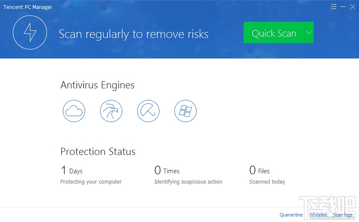Select the cloud antivirus engine icon
Viewport: 359px width, 222px height.
[x=74, y=111]
